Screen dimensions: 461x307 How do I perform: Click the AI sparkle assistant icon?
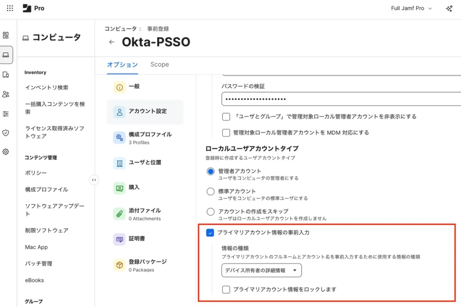449,9
